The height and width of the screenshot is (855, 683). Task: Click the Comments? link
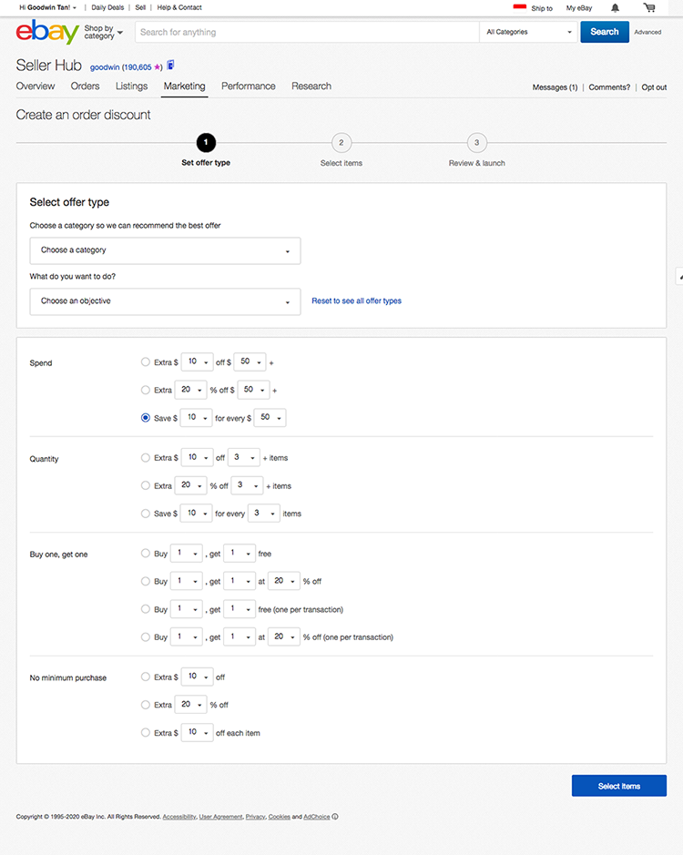[x=609, y=87]
